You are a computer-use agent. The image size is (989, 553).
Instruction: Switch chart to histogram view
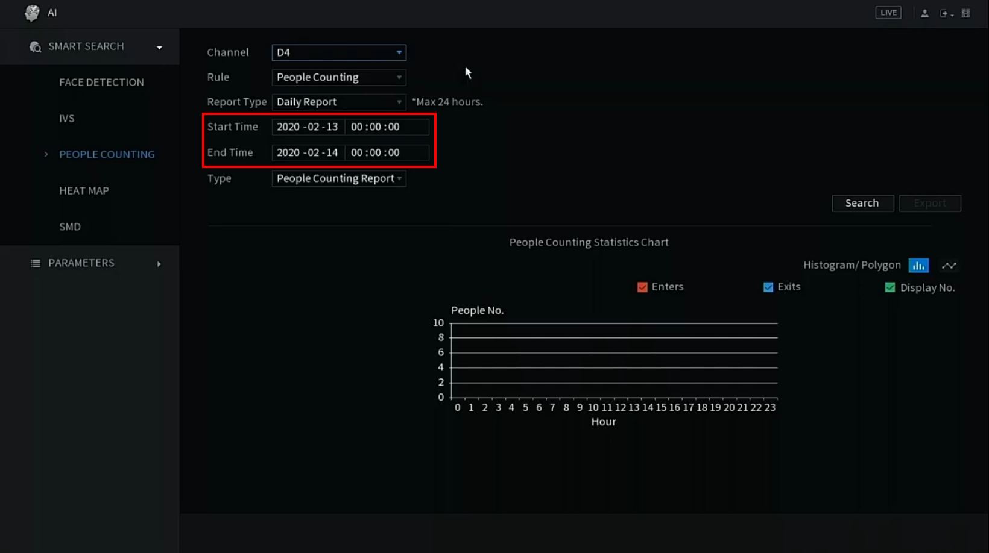pos(918,266)
